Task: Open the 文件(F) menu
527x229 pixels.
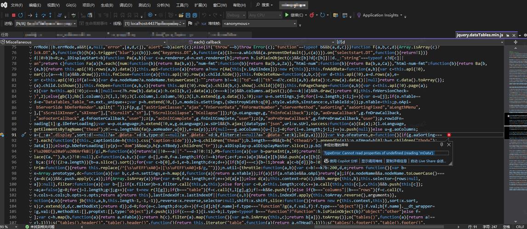Action: [x=17, y=5]
